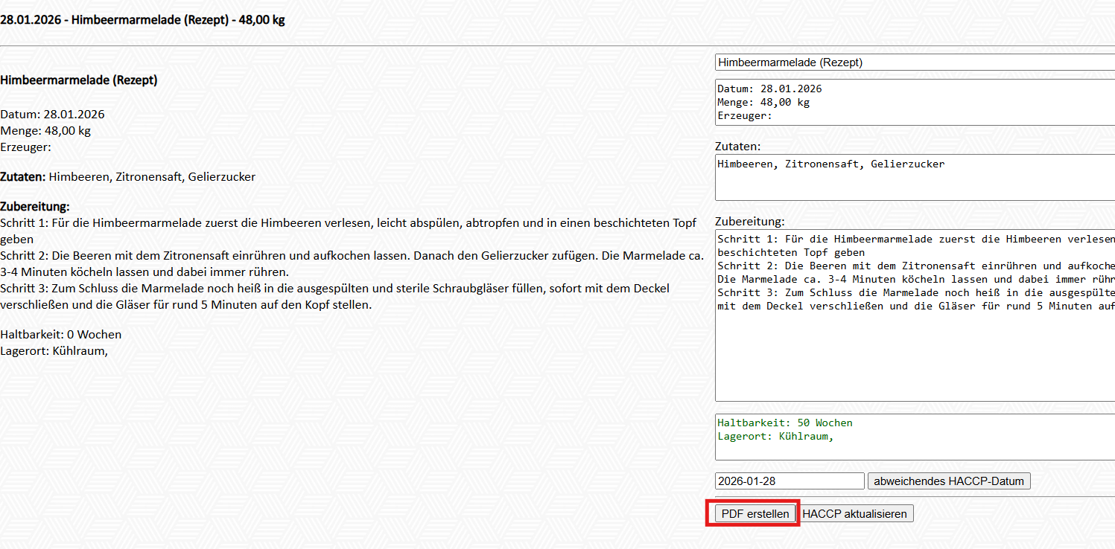Viewport: 1115px width, 549px height.
Task: Click the 'Erzeuger:' line in the top text box
Action: 744,116
